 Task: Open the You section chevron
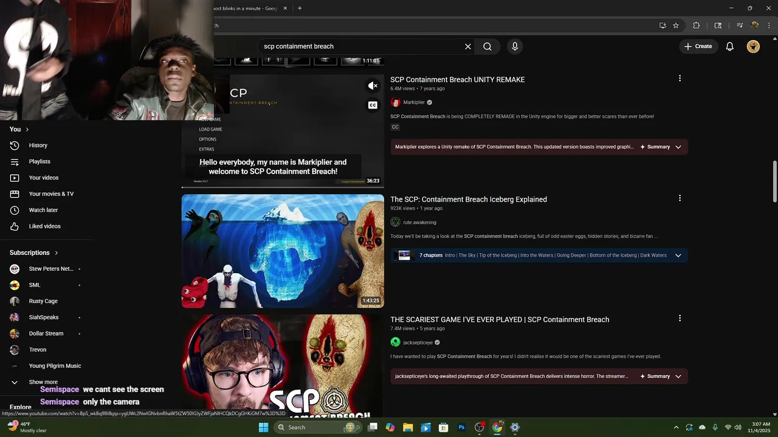click(27, 129)
